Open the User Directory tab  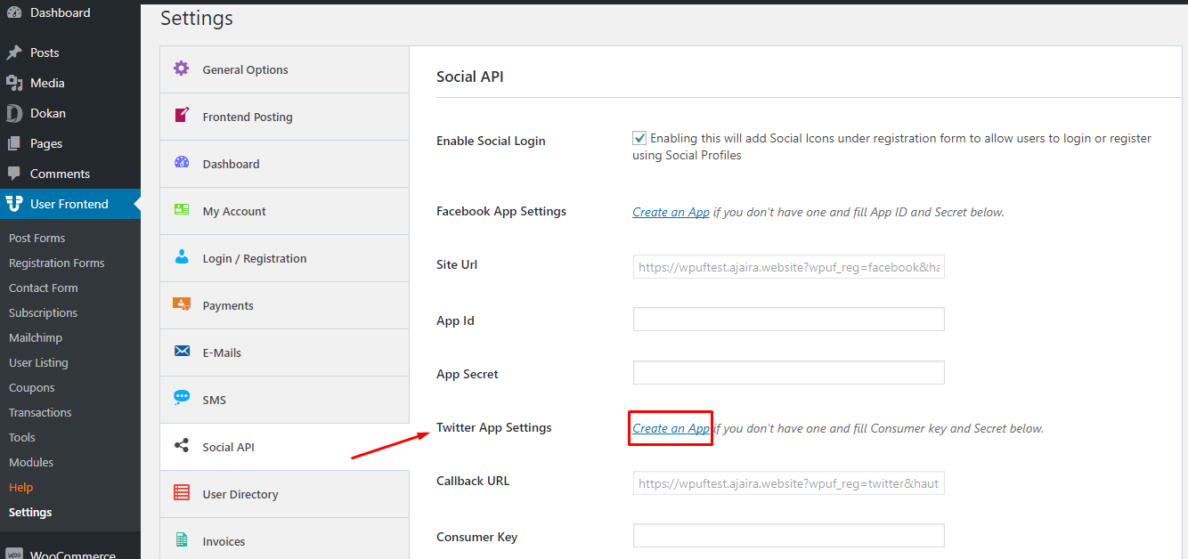pyautogui.click(x=284, y=494)
